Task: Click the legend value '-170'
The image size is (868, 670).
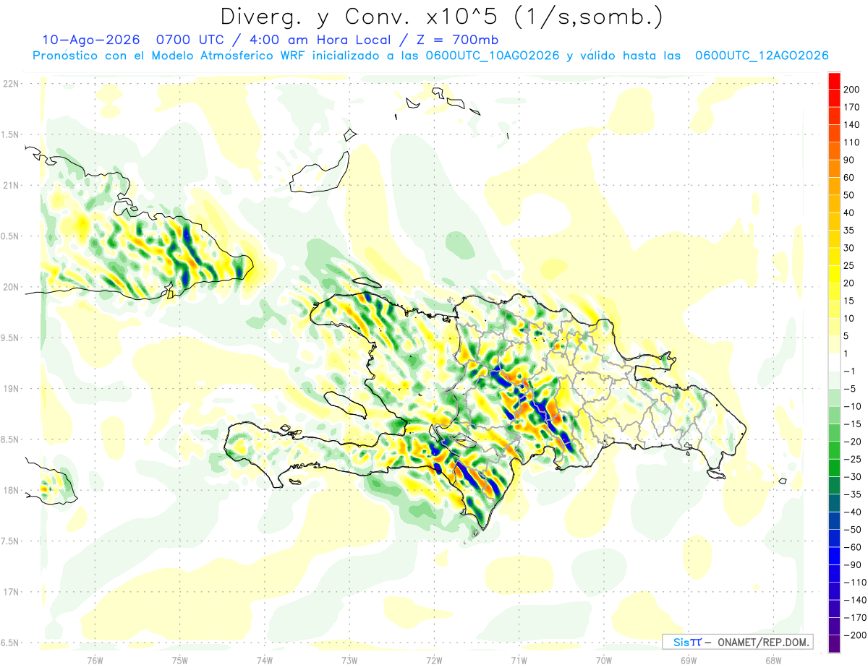Action: point(855,618)
